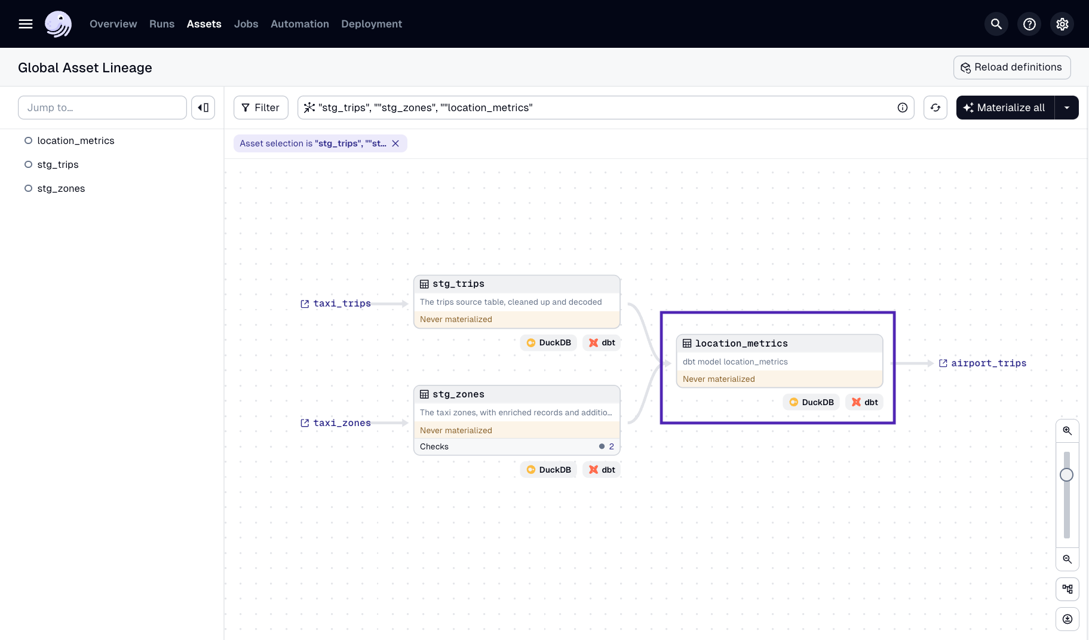This screenshot has height=640, width=1089.
Task: Click the Reload definitions button
Action: click(x=1011, y=67)
